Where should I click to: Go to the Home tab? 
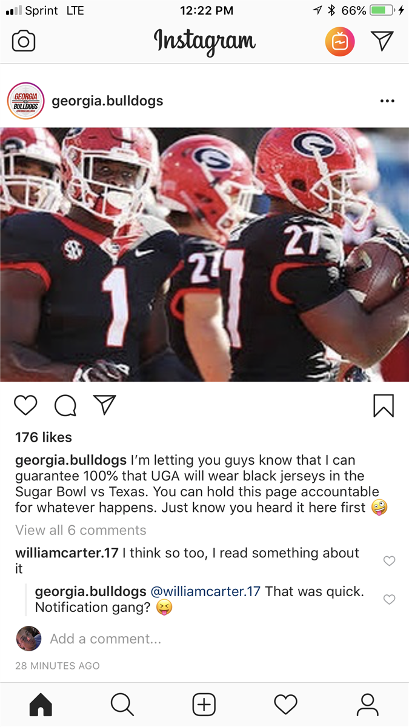click(41, 705)
